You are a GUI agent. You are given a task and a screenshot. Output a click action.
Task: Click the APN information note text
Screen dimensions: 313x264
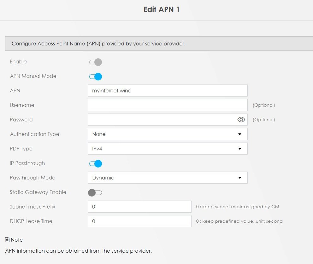tap(79, 251)
